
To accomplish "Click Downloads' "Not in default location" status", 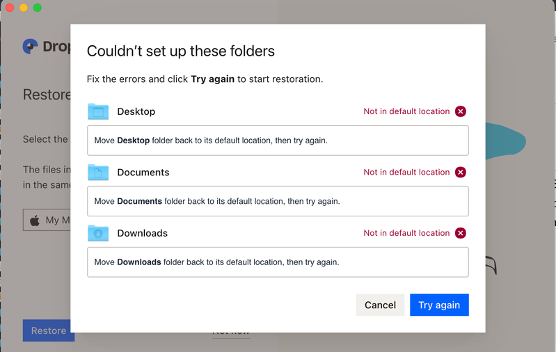I will tap(406, 233).
